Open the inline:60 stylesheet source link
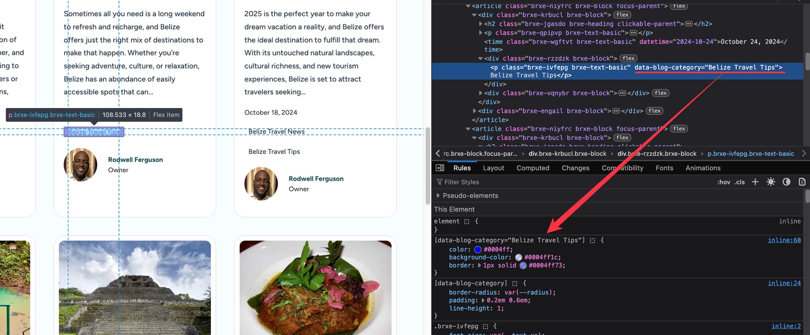 784,240
